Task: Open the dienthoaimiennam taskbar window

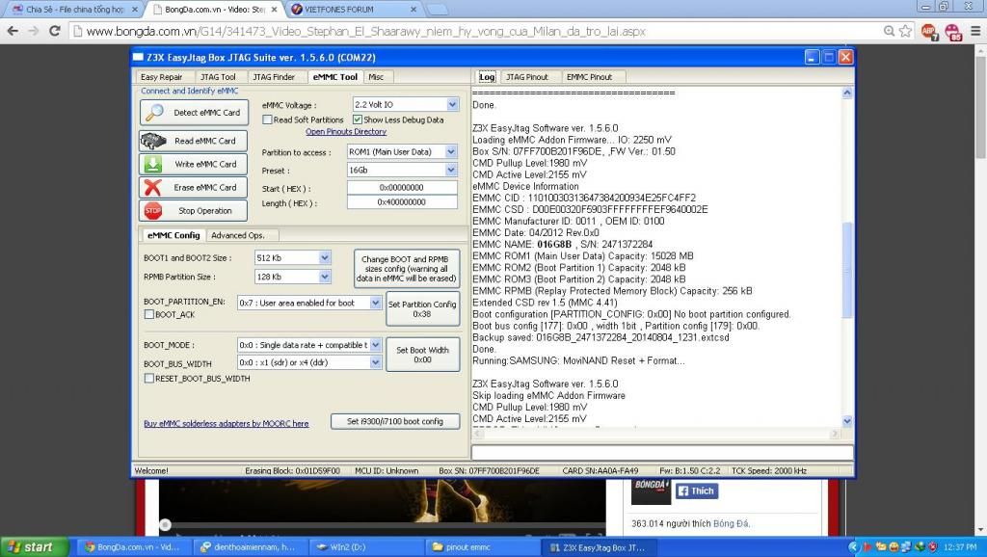Action: coord(248,547)
